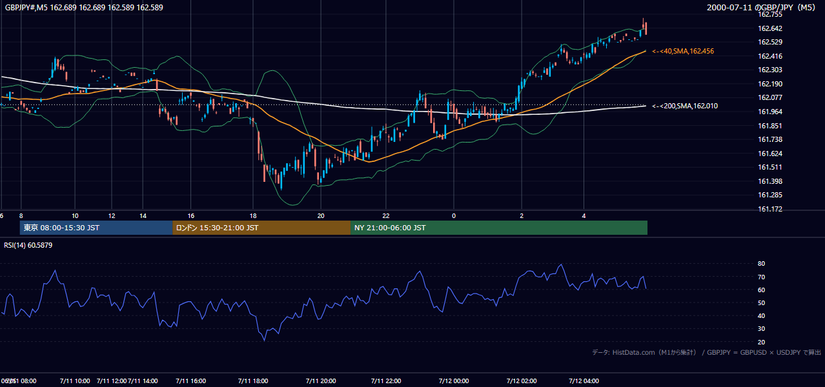825x387 pixels.
Task: Click RSI scale value 50
Action: (x=761, y=303)
